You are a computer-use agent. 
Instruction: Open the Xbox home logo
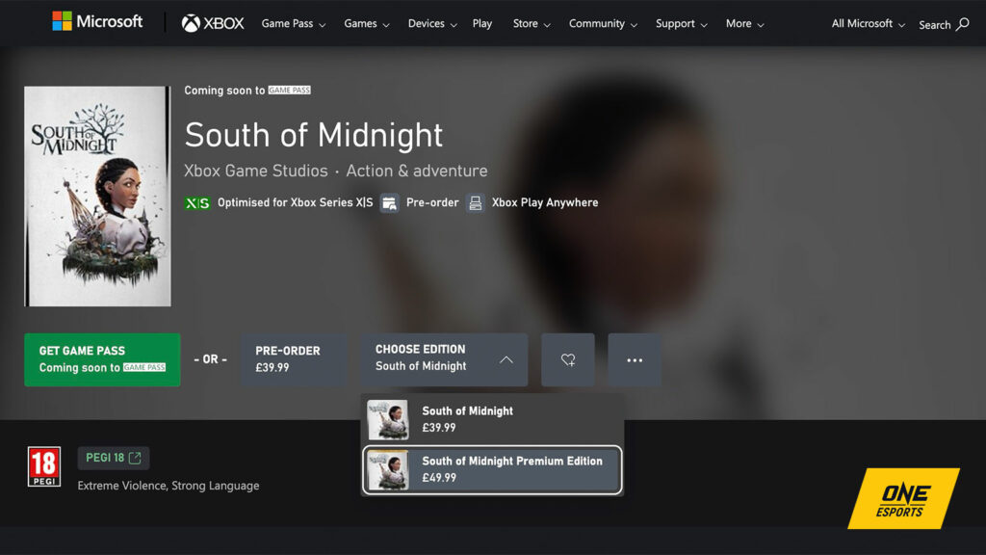[x=213, y=23]
